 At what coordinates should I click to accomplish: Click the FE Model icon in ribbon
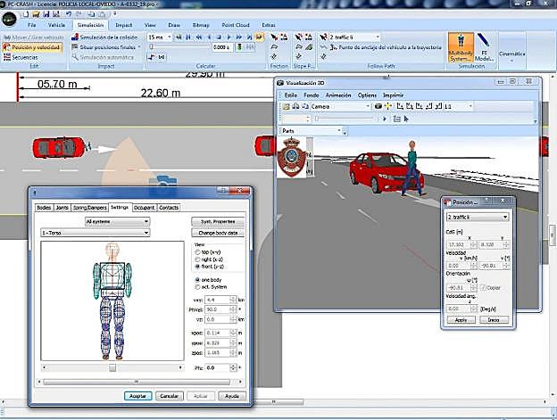tap(486, 46)
